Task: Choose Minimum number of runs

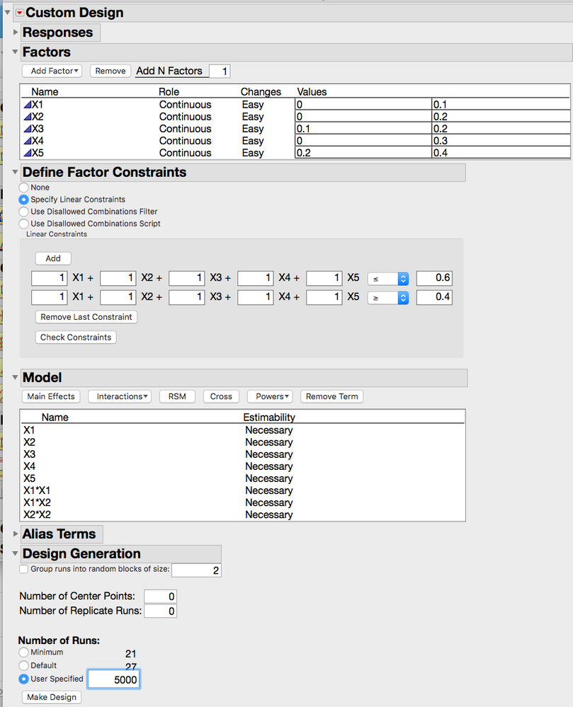Action: (x=23, y=653)
